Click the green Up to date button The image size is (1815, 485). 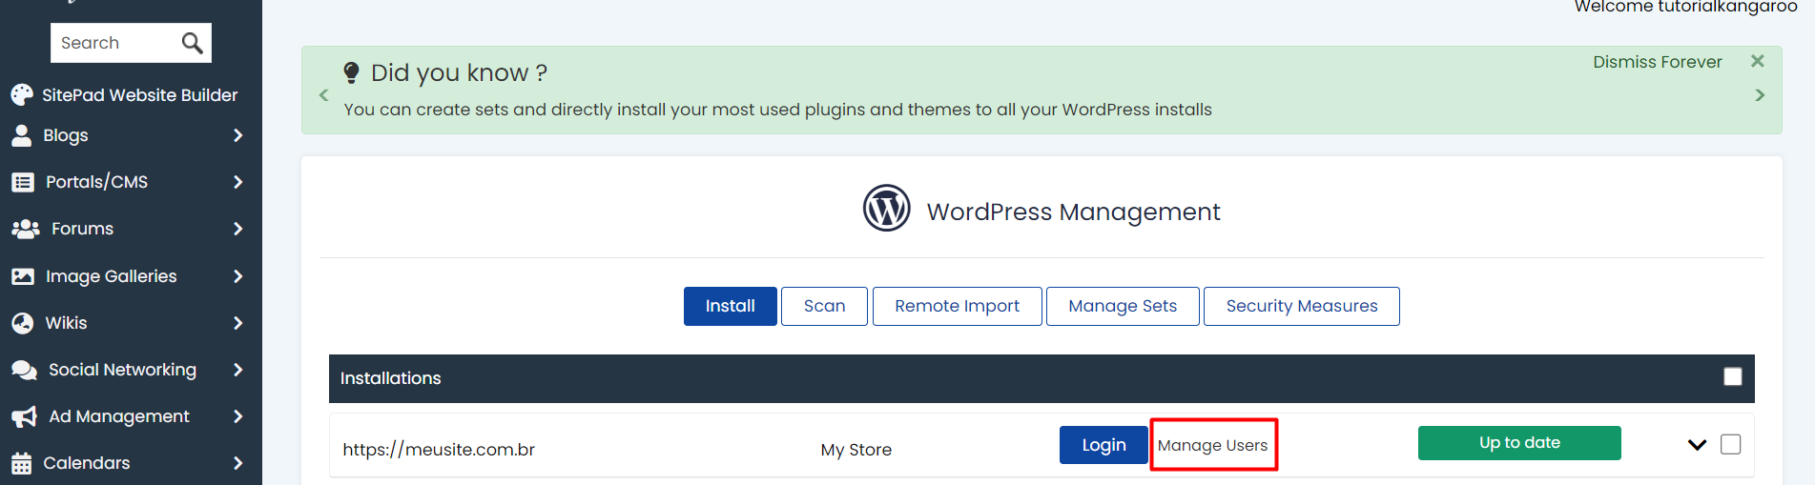pyautogui.click(x=1519, y=443)
